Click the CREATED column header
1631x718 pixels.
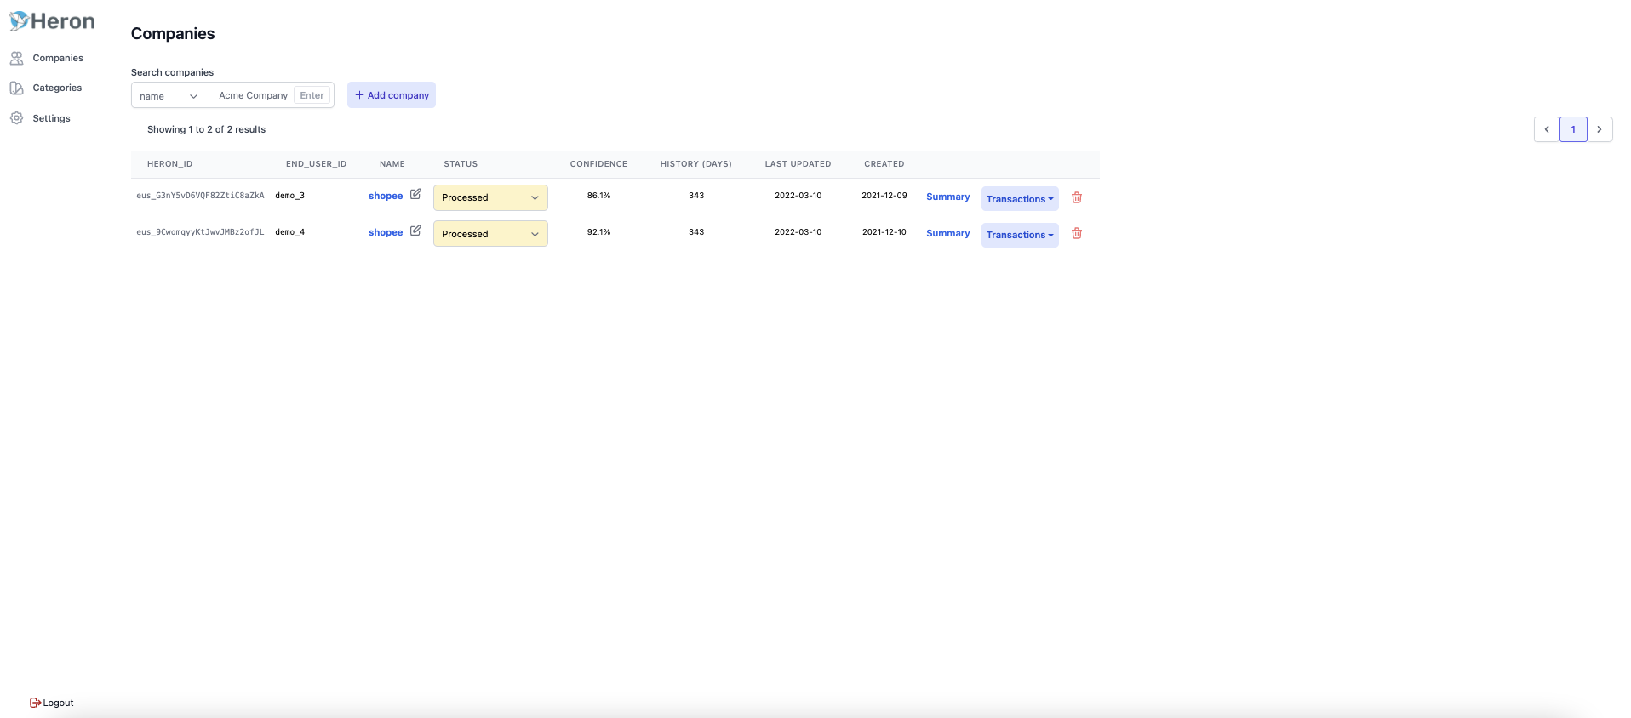coord(884,164)
